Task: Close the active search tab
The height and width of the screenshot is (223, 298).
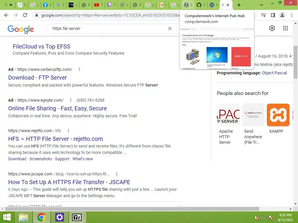Action: click(x=228, y=5)
